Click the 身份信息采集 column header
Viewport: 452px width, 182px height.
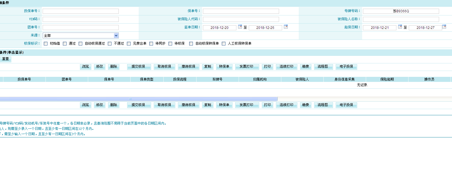(x=345, y=79)
